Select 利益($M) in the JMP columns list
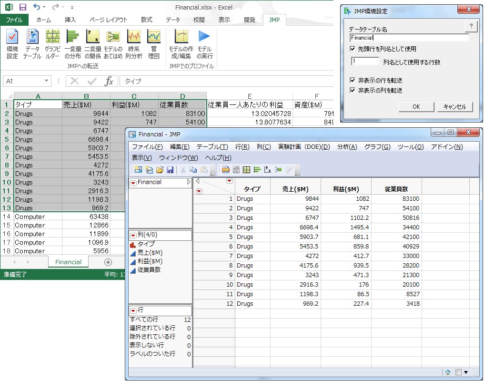This screenshot has width=484, height=382. click(x=150, y=261)
